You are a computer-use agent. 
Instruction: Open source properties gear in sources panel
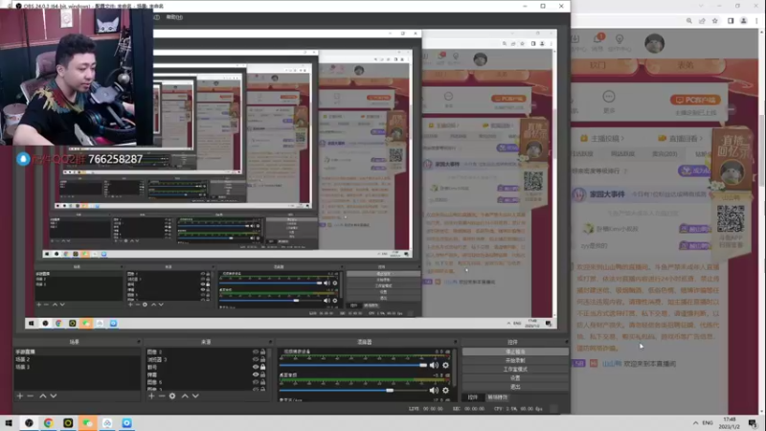click(x=172, y=396)
